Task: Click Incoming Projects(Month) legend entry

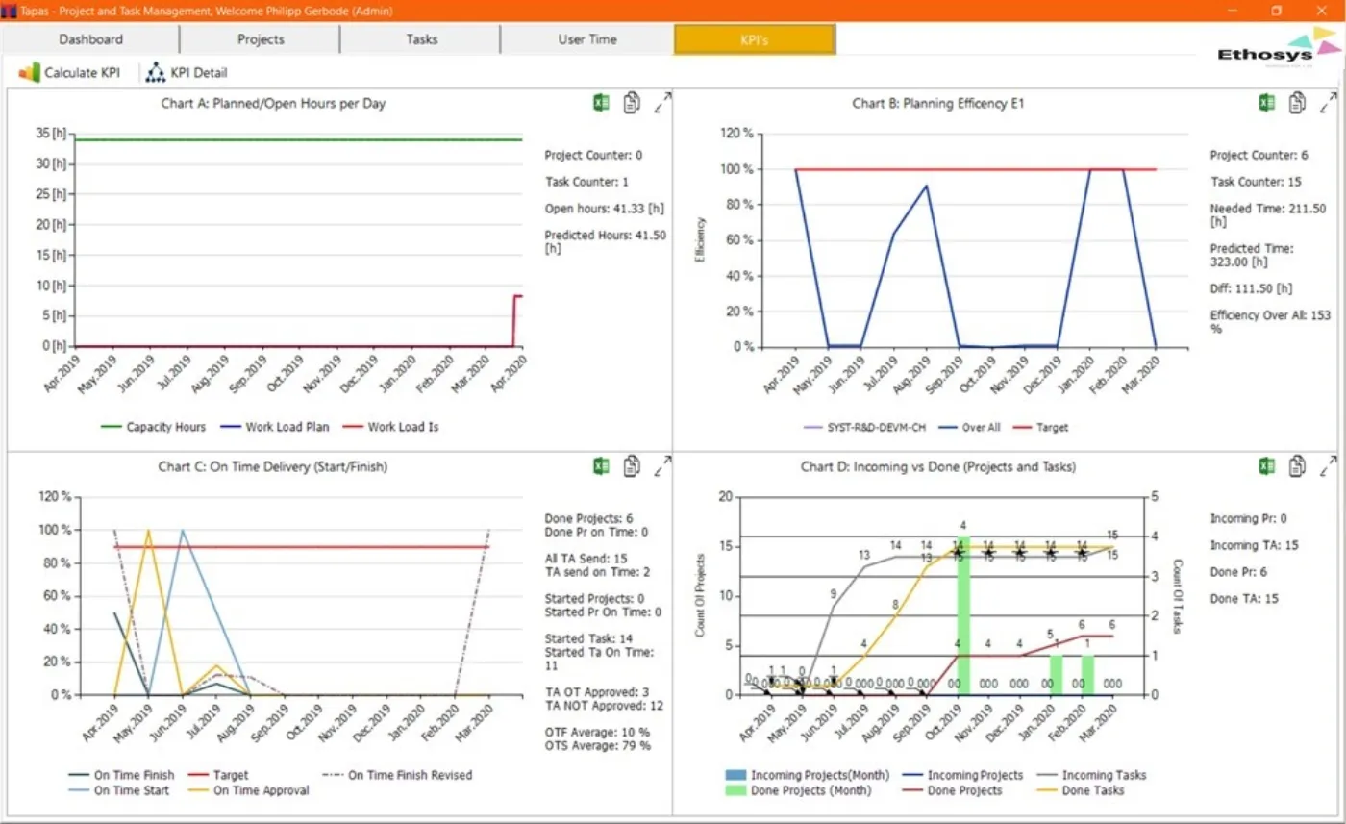Action: (808, 775)
